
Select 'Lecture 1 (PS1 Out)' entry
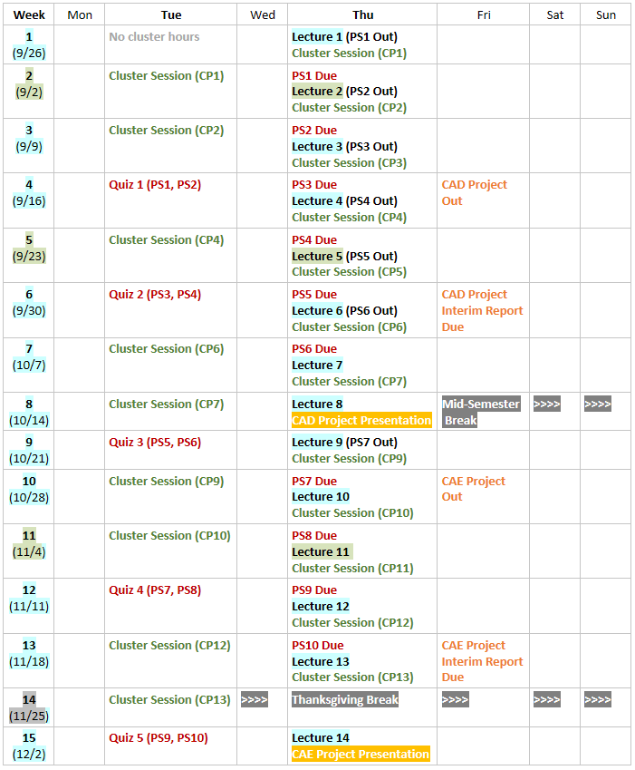point(344,37)
